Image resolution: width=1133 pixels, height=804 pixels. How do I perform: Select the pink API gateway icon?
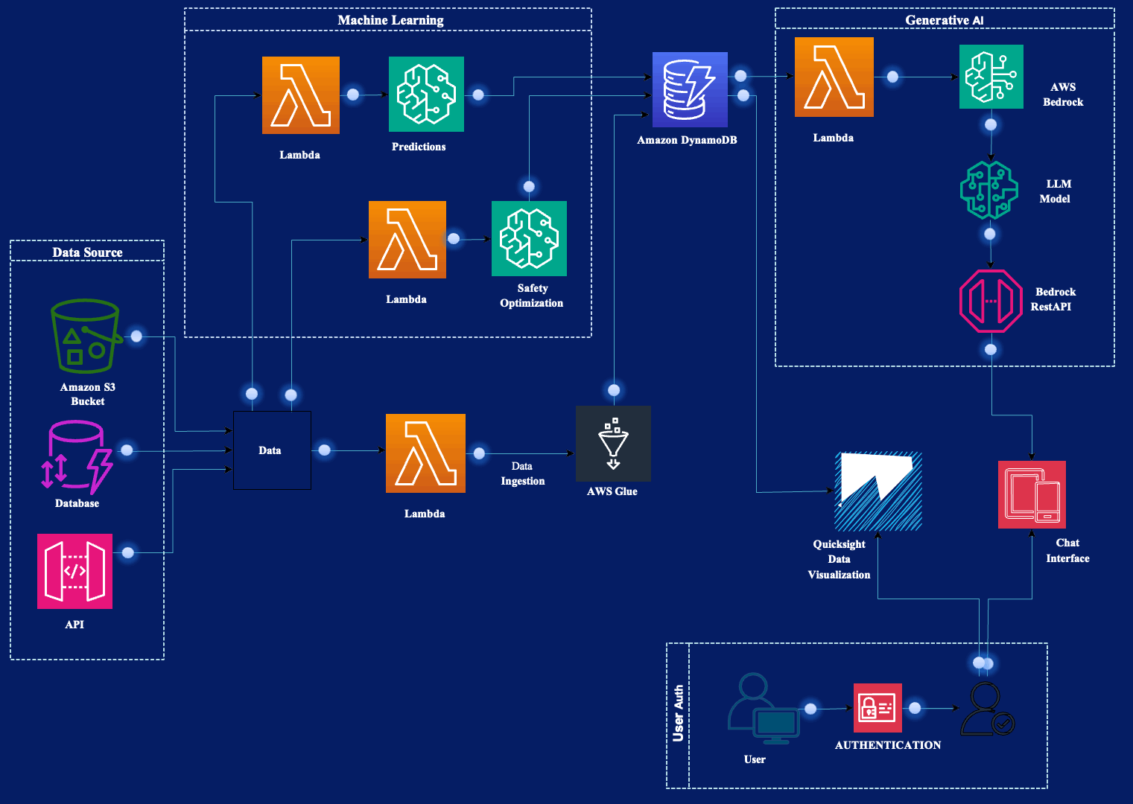click(x=74, y=571)
